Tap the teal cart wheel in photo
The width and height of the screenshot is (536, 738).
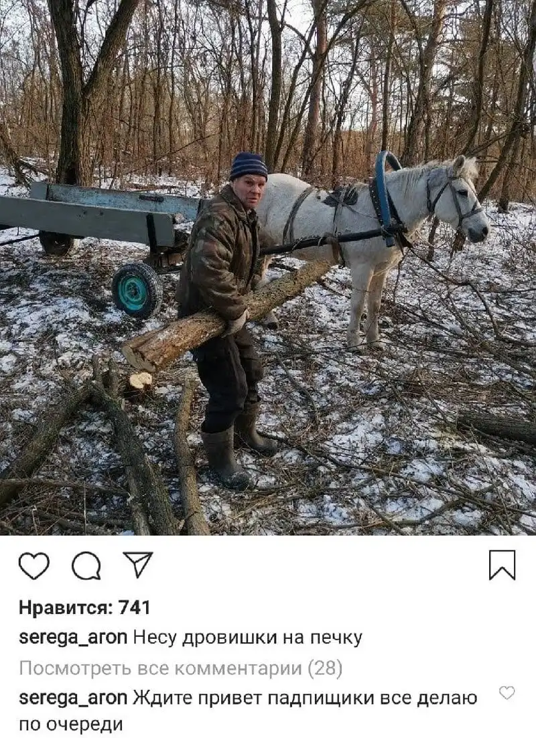tap(137, 290)
